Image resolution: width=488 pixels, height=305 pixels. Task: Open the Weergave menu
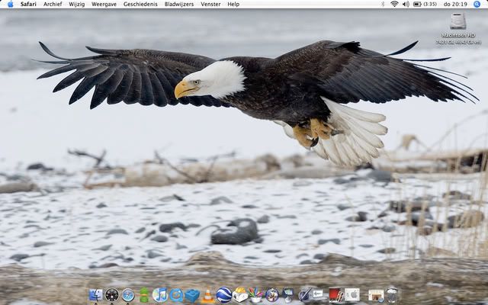tap(104, 4)
